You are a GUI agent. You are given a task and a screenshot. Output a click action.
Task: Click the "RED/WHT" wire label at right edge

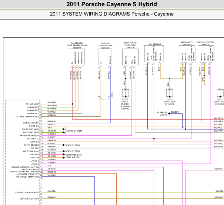tap(219, 169)
